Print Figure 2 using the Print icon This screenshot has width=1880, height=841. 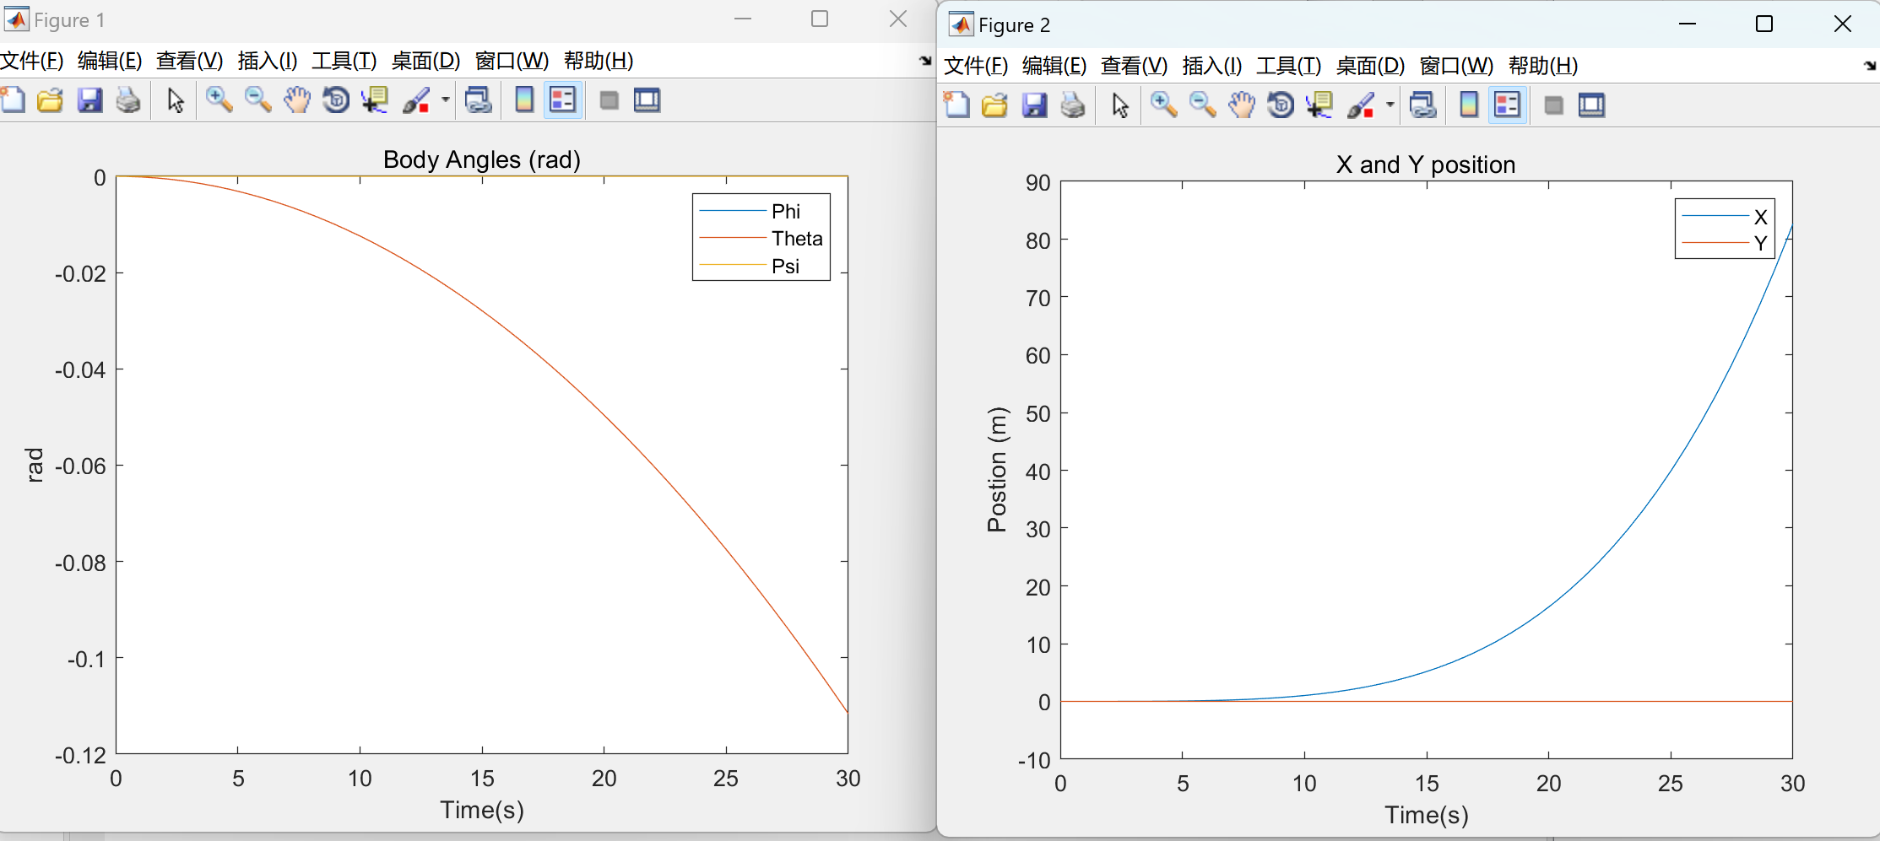click(1072, 105)
